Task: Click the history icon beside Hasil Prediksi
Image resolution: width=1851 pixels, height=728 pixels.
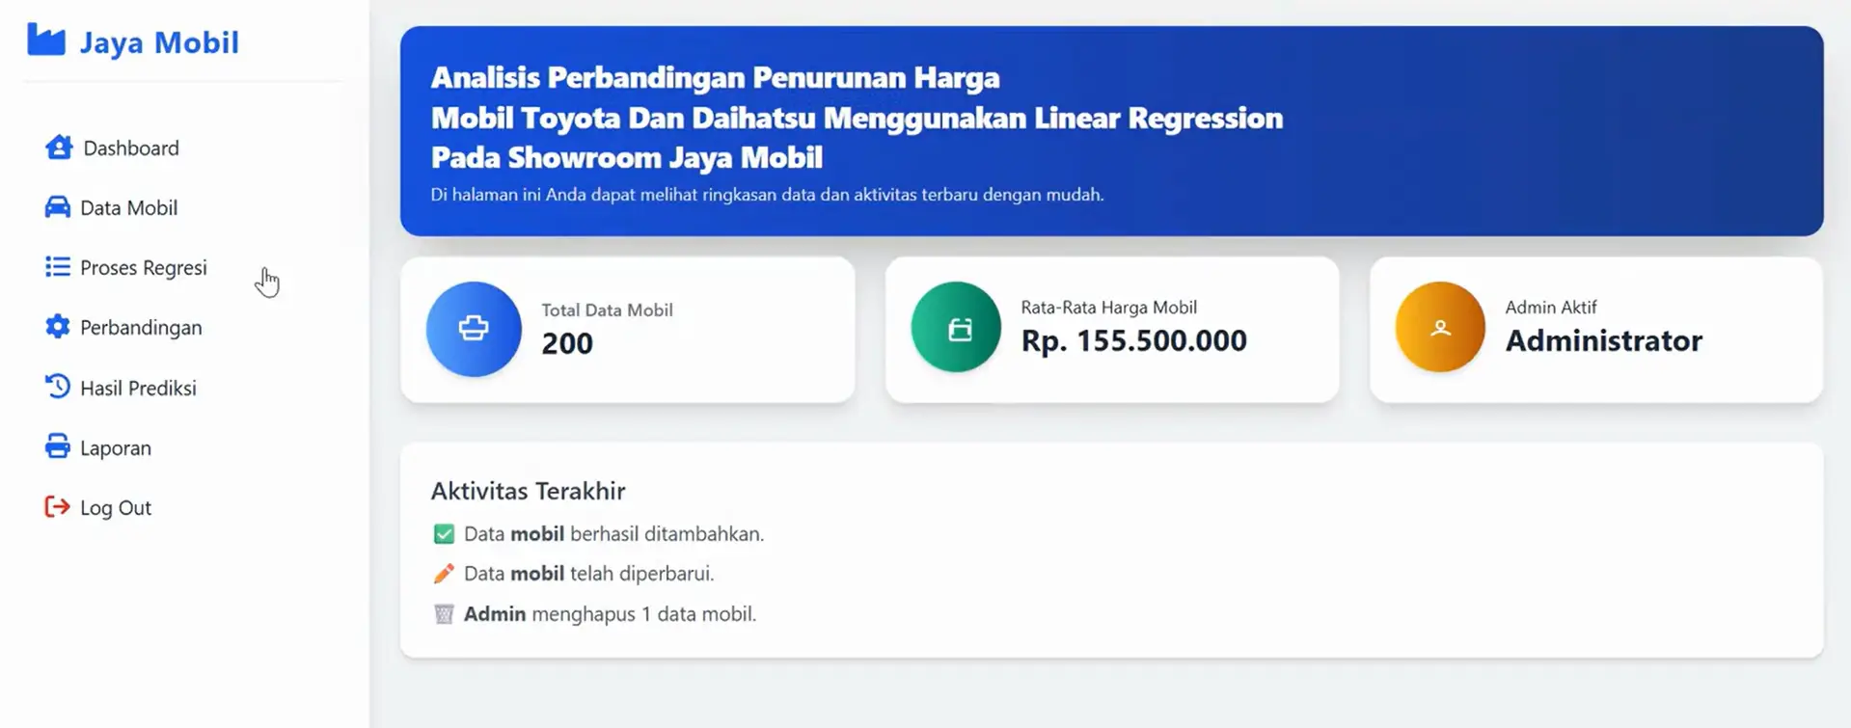Action: coord(59,387)
